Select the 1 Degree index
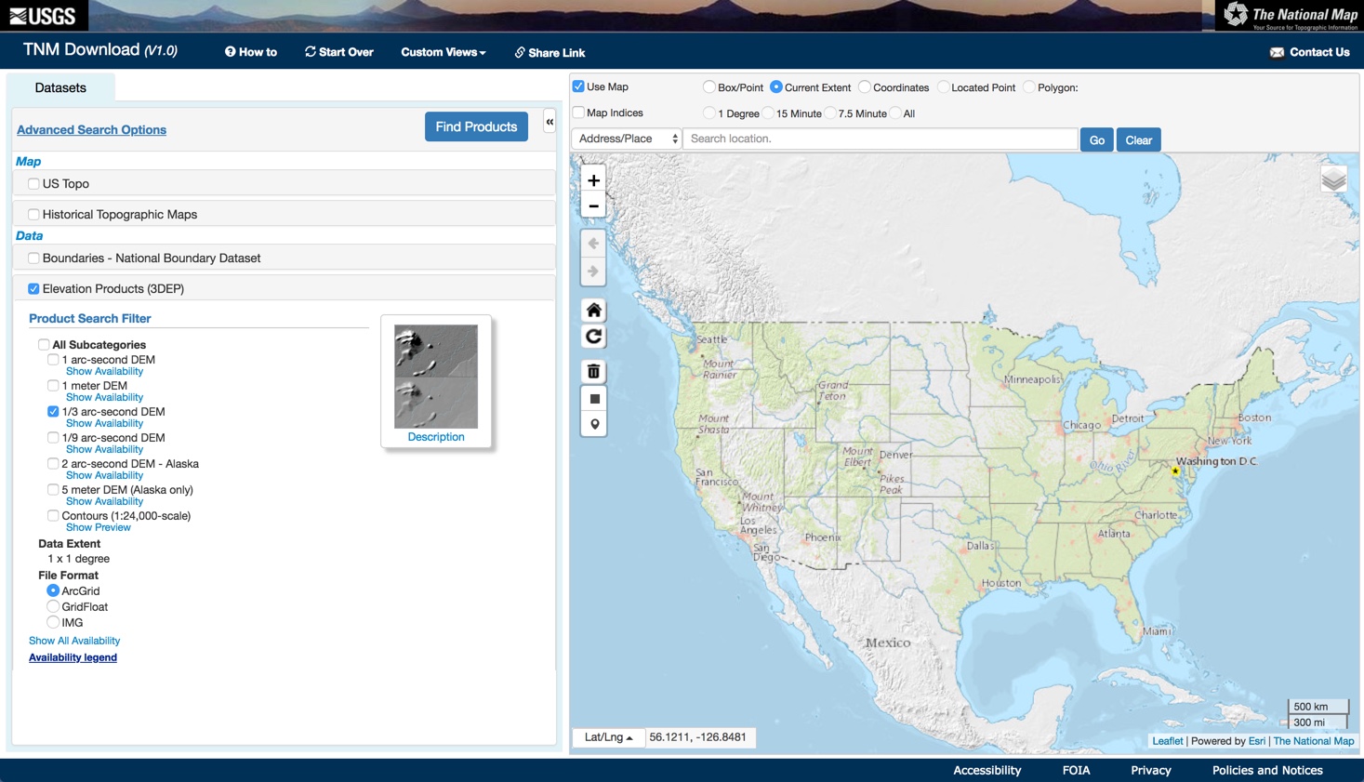The image size is (1364, 782). click(709, 113)
